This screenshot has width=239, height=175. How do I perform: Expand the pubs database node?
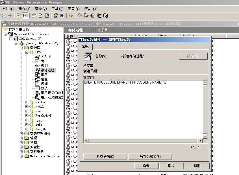[x=27, y=124]
